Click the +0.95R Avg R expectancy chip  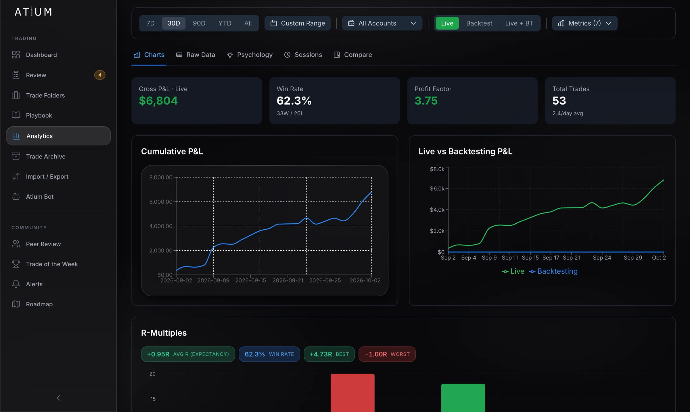pyautogui.click(x=188, y=354)
